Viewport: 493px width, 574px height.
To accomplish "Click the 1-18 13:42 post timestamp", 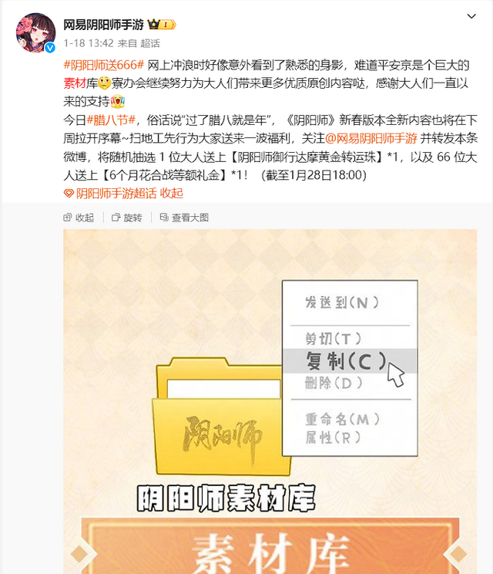I will (x=89, y=43).
